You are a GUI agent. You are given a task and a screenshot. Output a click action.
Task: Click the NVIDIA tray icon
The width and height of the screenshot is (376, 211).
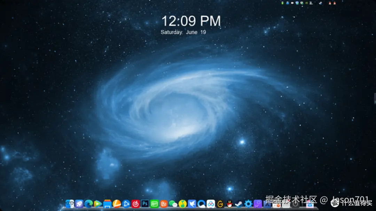coord(306,3)
